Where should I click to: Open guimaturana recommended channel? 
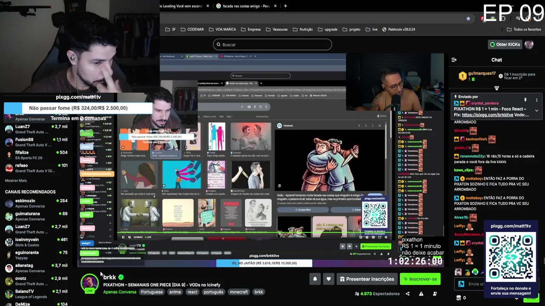point(36,216)
